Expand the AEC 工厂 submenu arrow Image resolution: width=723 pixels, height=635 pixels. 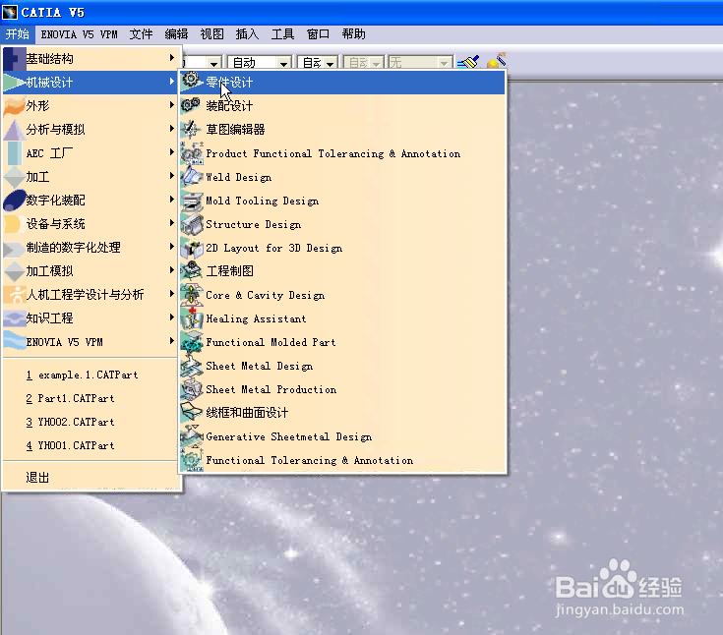point(171,151)
